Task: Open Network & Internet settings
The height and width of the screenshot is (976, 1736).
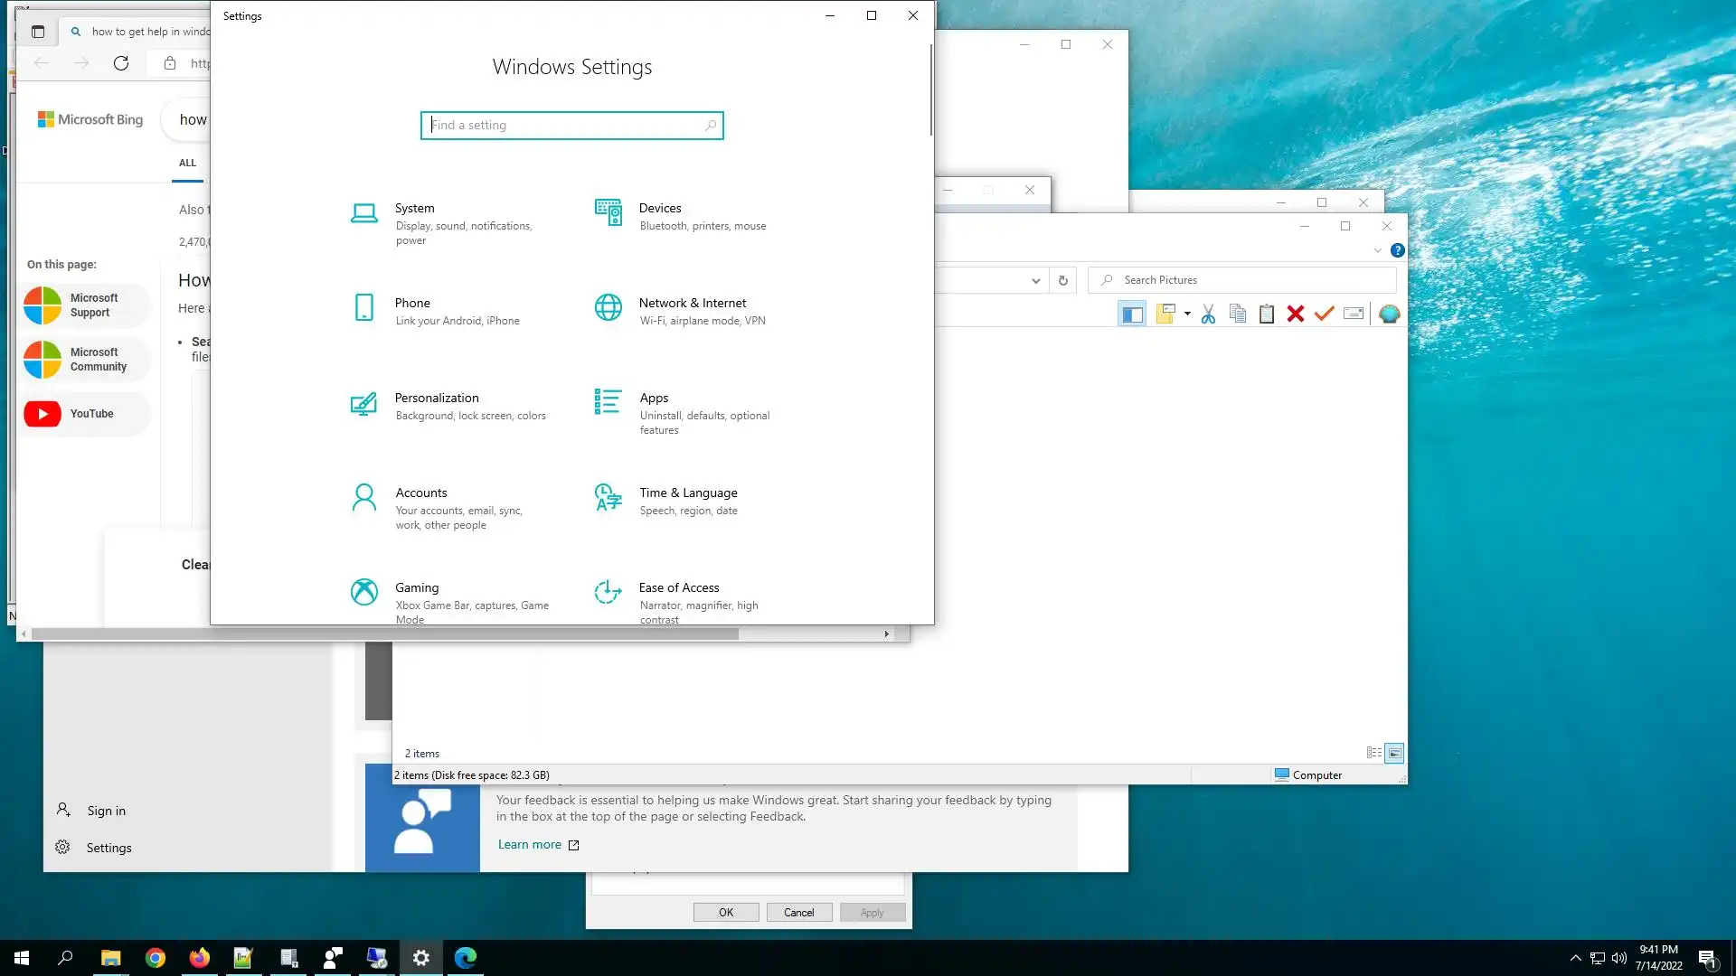Action: (692, 310)
